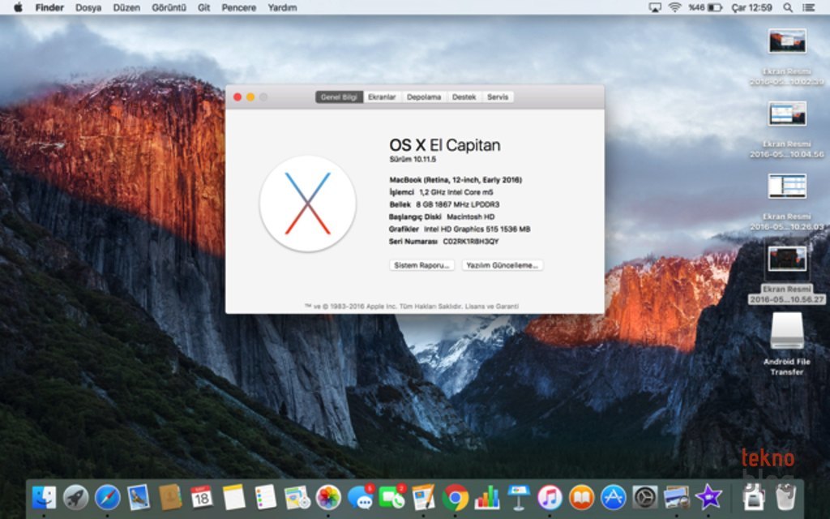Open Spotlight search magnifier
The height and width of the screenshot is (519, 830).
point(788,7)
